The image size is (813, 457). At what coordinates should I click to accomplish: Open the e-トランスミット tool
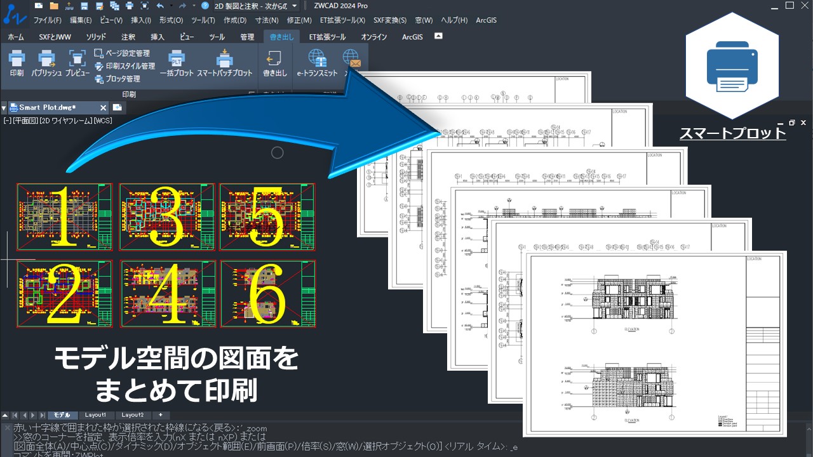pyautogui.click(x=317, y=63)
